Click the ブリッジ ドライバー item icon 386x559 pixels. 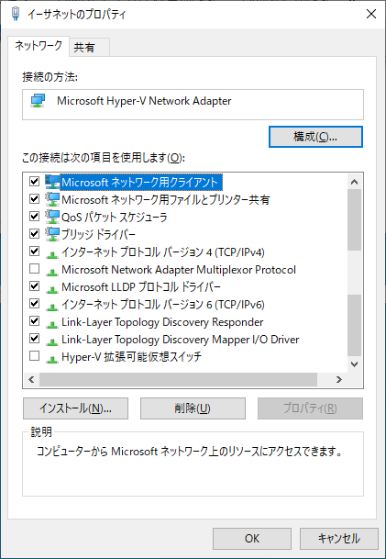52,234
